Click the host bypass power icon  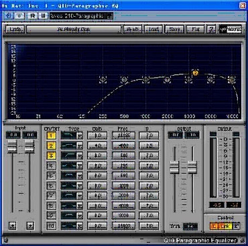pos(9,15)
